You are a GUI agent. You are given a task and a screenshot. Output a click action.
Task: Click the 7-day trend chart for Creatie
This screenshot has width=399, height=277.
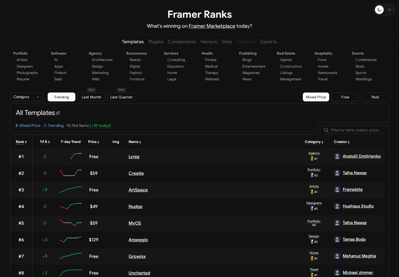coord(71,173)
